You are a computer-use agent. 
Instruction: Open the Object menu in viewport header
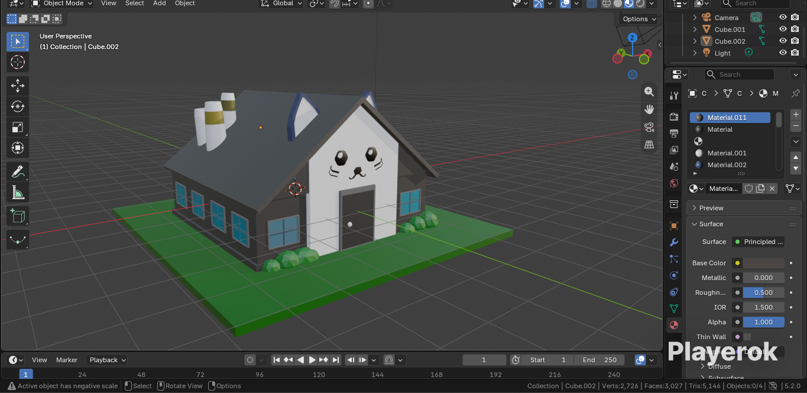pyautogui.click(x=185, y=4)
